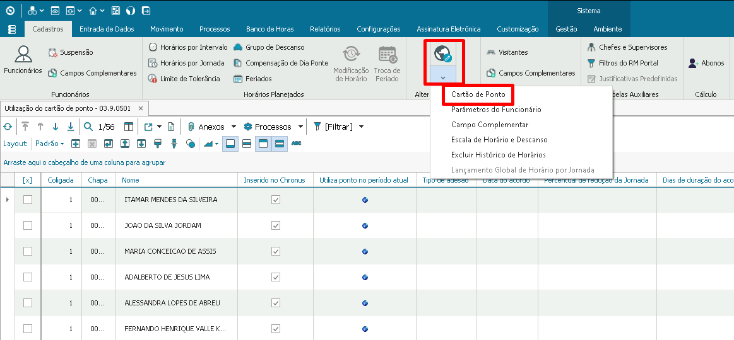Toggle Inserido no Chronus for JOAO DA SILVA

coord(276,225)
